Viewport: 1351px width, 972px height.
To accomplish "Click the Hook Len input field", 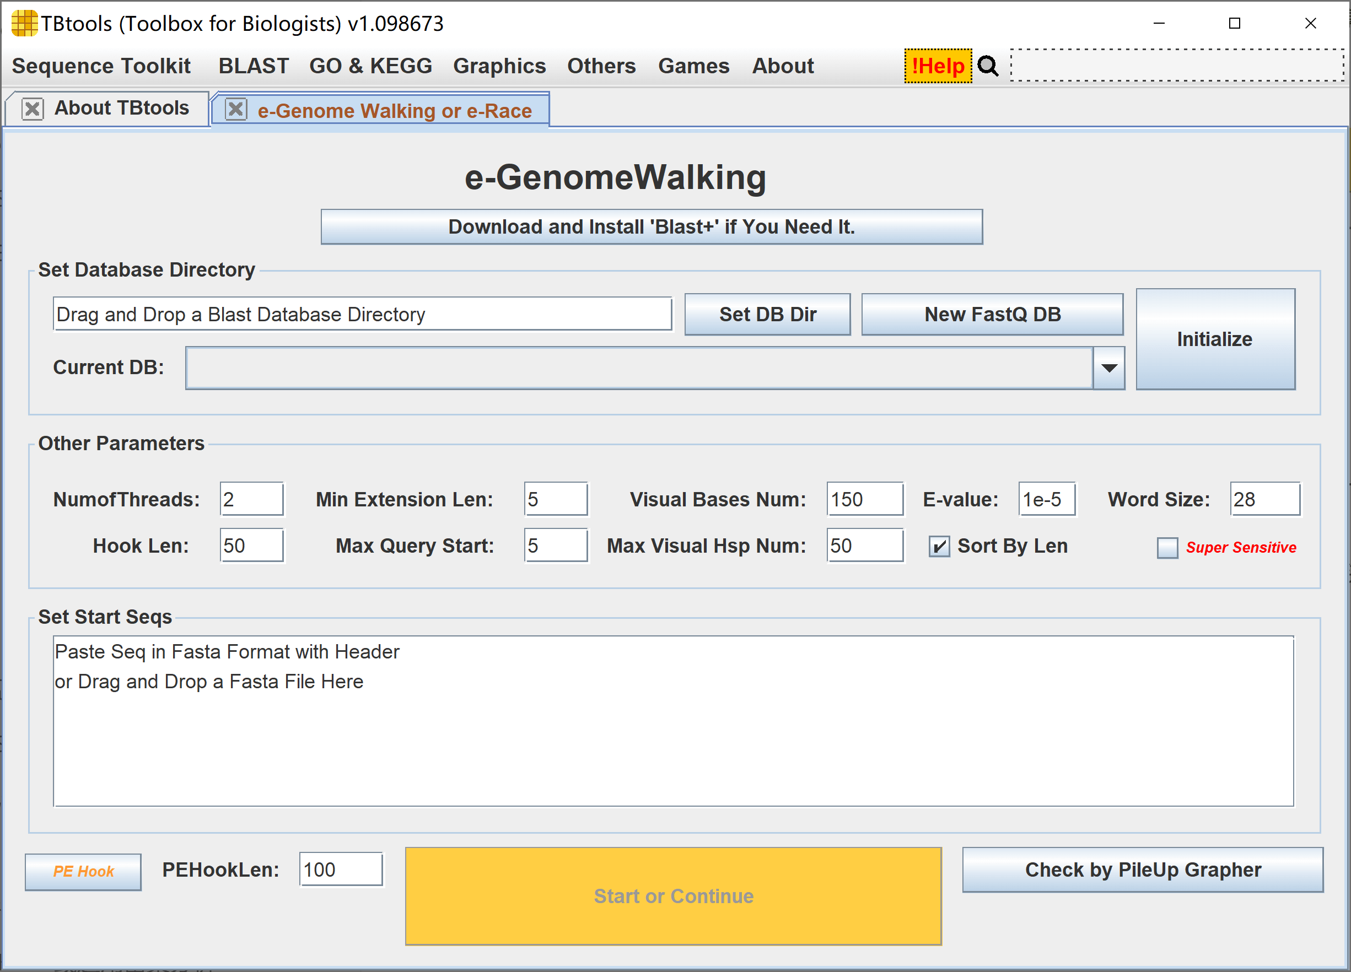I will click(251, 546).
